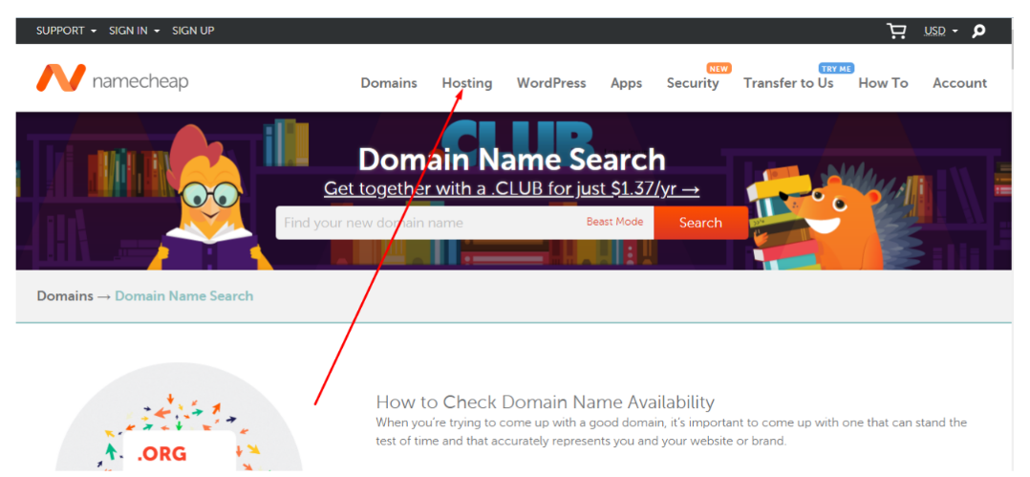Click the domain name search field

(x=428, y=223)
